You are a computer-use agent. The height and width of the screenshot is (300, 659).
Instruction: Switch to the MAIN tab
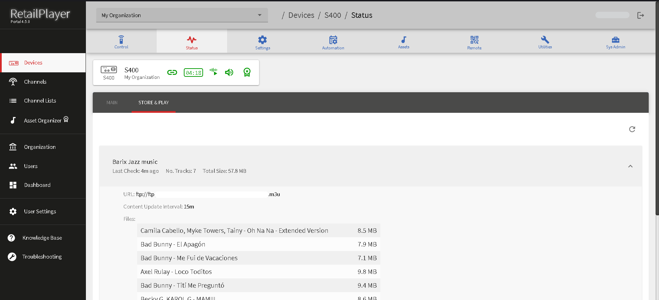click(112, 103)
